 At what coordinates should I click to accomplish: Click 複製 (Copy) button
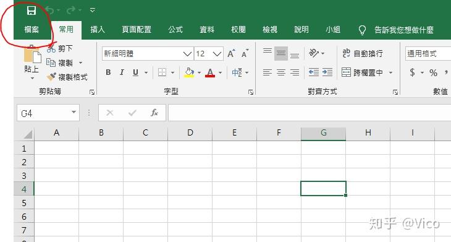[x=59, y=63]
